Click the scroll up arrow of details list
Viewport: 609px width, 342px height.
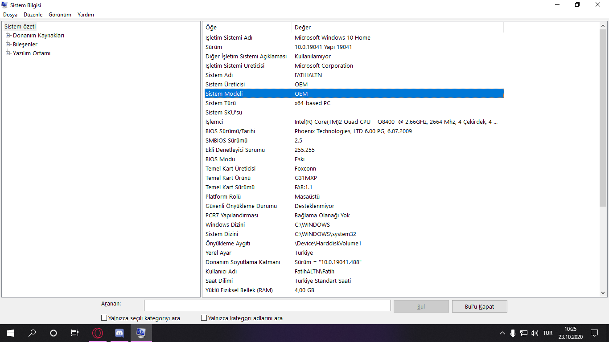point(603,26)
